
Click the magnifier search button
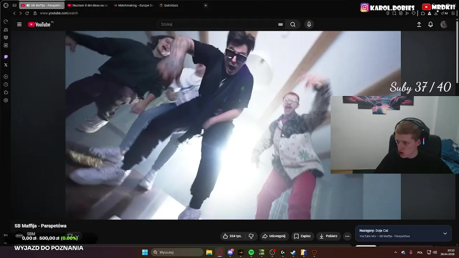tap(293, 24)
